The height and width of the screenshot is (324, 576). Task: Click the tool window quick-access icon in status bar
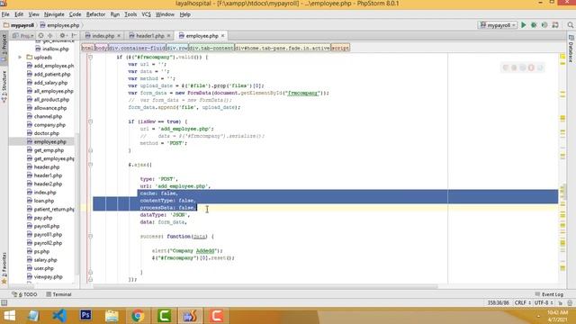4,302
